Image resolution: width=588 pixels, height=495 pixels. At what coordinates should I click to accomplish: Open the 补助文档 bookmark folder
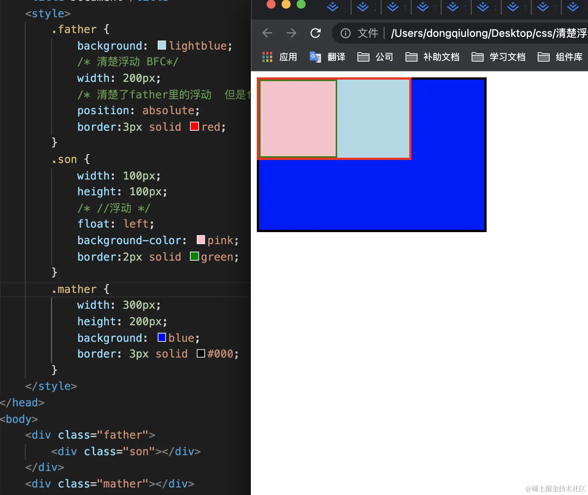pyautogui.click(x=432, y=57)
